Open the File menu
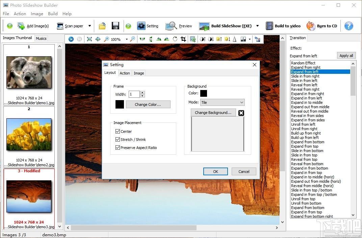Image resolution: width=362 pixels, height=238 pixels. pos(6,14)
